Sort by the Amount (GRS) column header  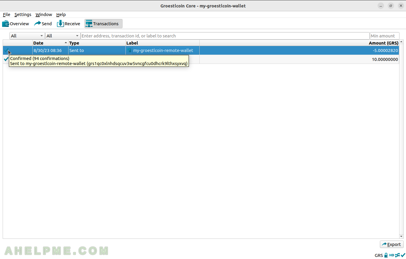(299, 43)
